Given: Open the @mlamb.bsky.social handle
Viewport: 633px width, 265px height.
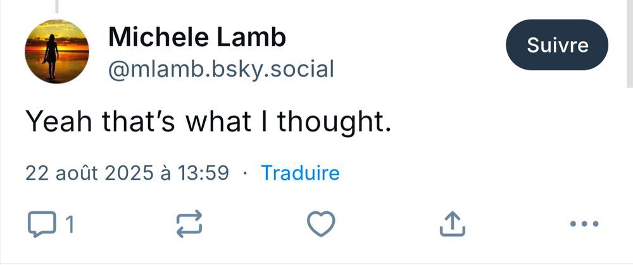Looking at the screenshot, I should pos(221,70).
